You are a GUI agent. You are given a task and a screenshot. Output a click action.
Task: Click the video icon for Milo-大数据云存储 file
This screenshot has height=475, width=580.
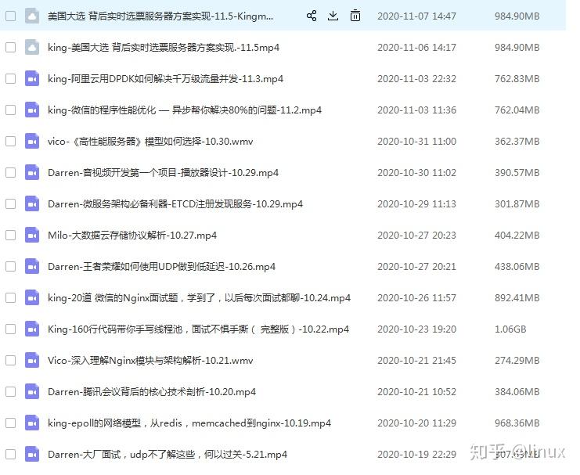point(32,236)
